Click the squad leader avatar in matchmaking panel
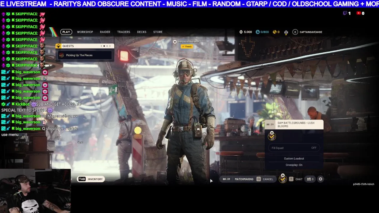This screenshot has height=213, width=379. tap(272, 135)
